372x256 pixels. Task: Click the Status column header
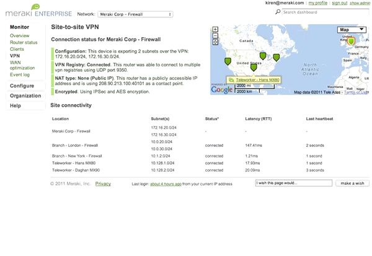point(211,118)
